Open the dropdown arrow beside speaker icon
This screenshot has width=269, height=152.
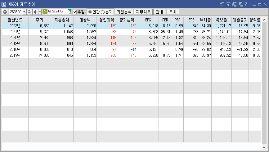[x=40, y=12]
